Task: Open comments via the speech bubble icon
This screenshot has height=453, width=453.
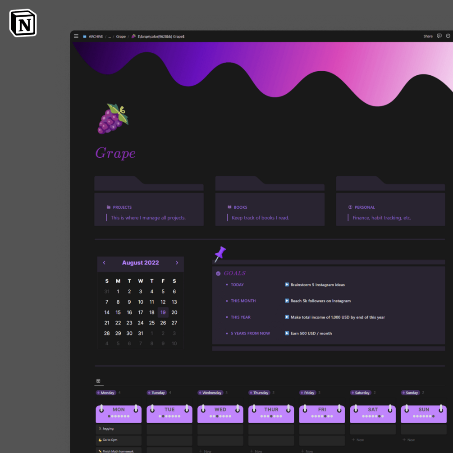Action: tap(439, 36)
